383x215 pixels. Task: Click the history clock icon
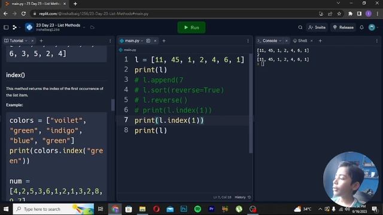coord(249,197)
